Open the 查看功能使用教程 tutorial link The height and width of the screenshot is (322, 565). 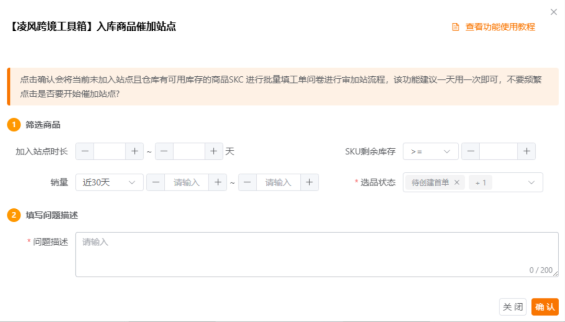(500, 27)
